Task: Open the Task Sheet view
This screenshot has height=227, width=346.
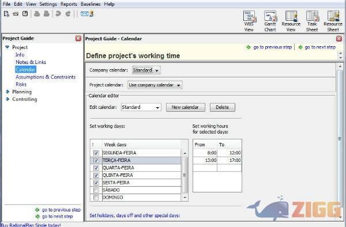Action: pos(312,21)
